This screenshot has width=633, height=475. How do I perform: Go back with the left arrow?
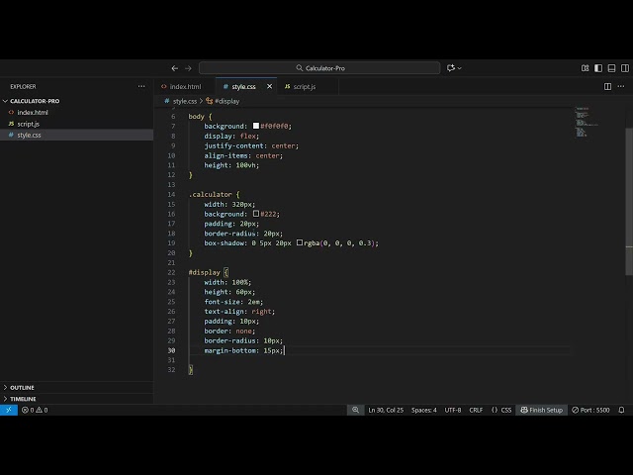pyautogui.click(x=175, y=68)
